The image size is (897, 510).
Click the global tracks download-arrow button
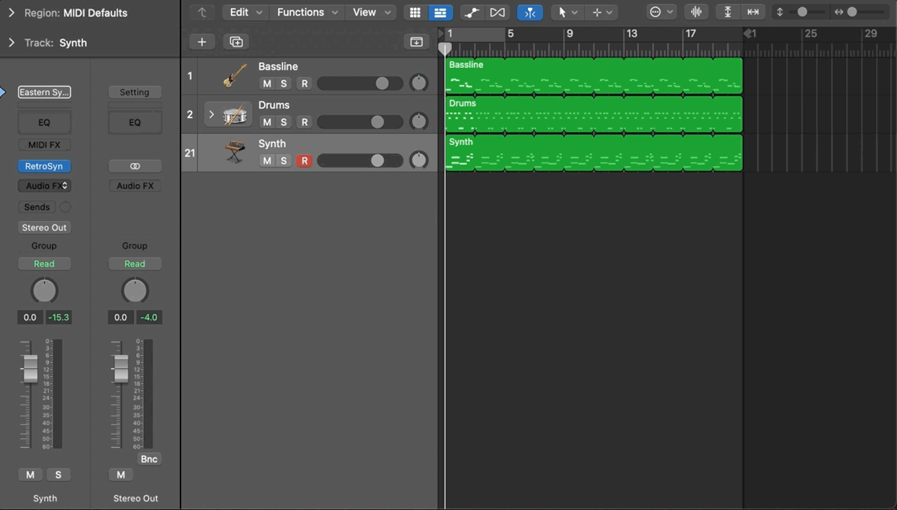coord(416,41)
